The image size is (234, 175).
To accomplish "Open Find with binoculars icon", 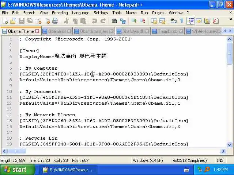I will point(114,21).
